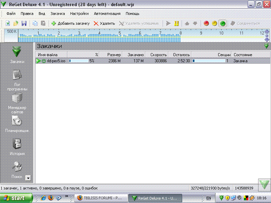Open a download list file
The width and height of the screenshot is (271, 203).
16,23
